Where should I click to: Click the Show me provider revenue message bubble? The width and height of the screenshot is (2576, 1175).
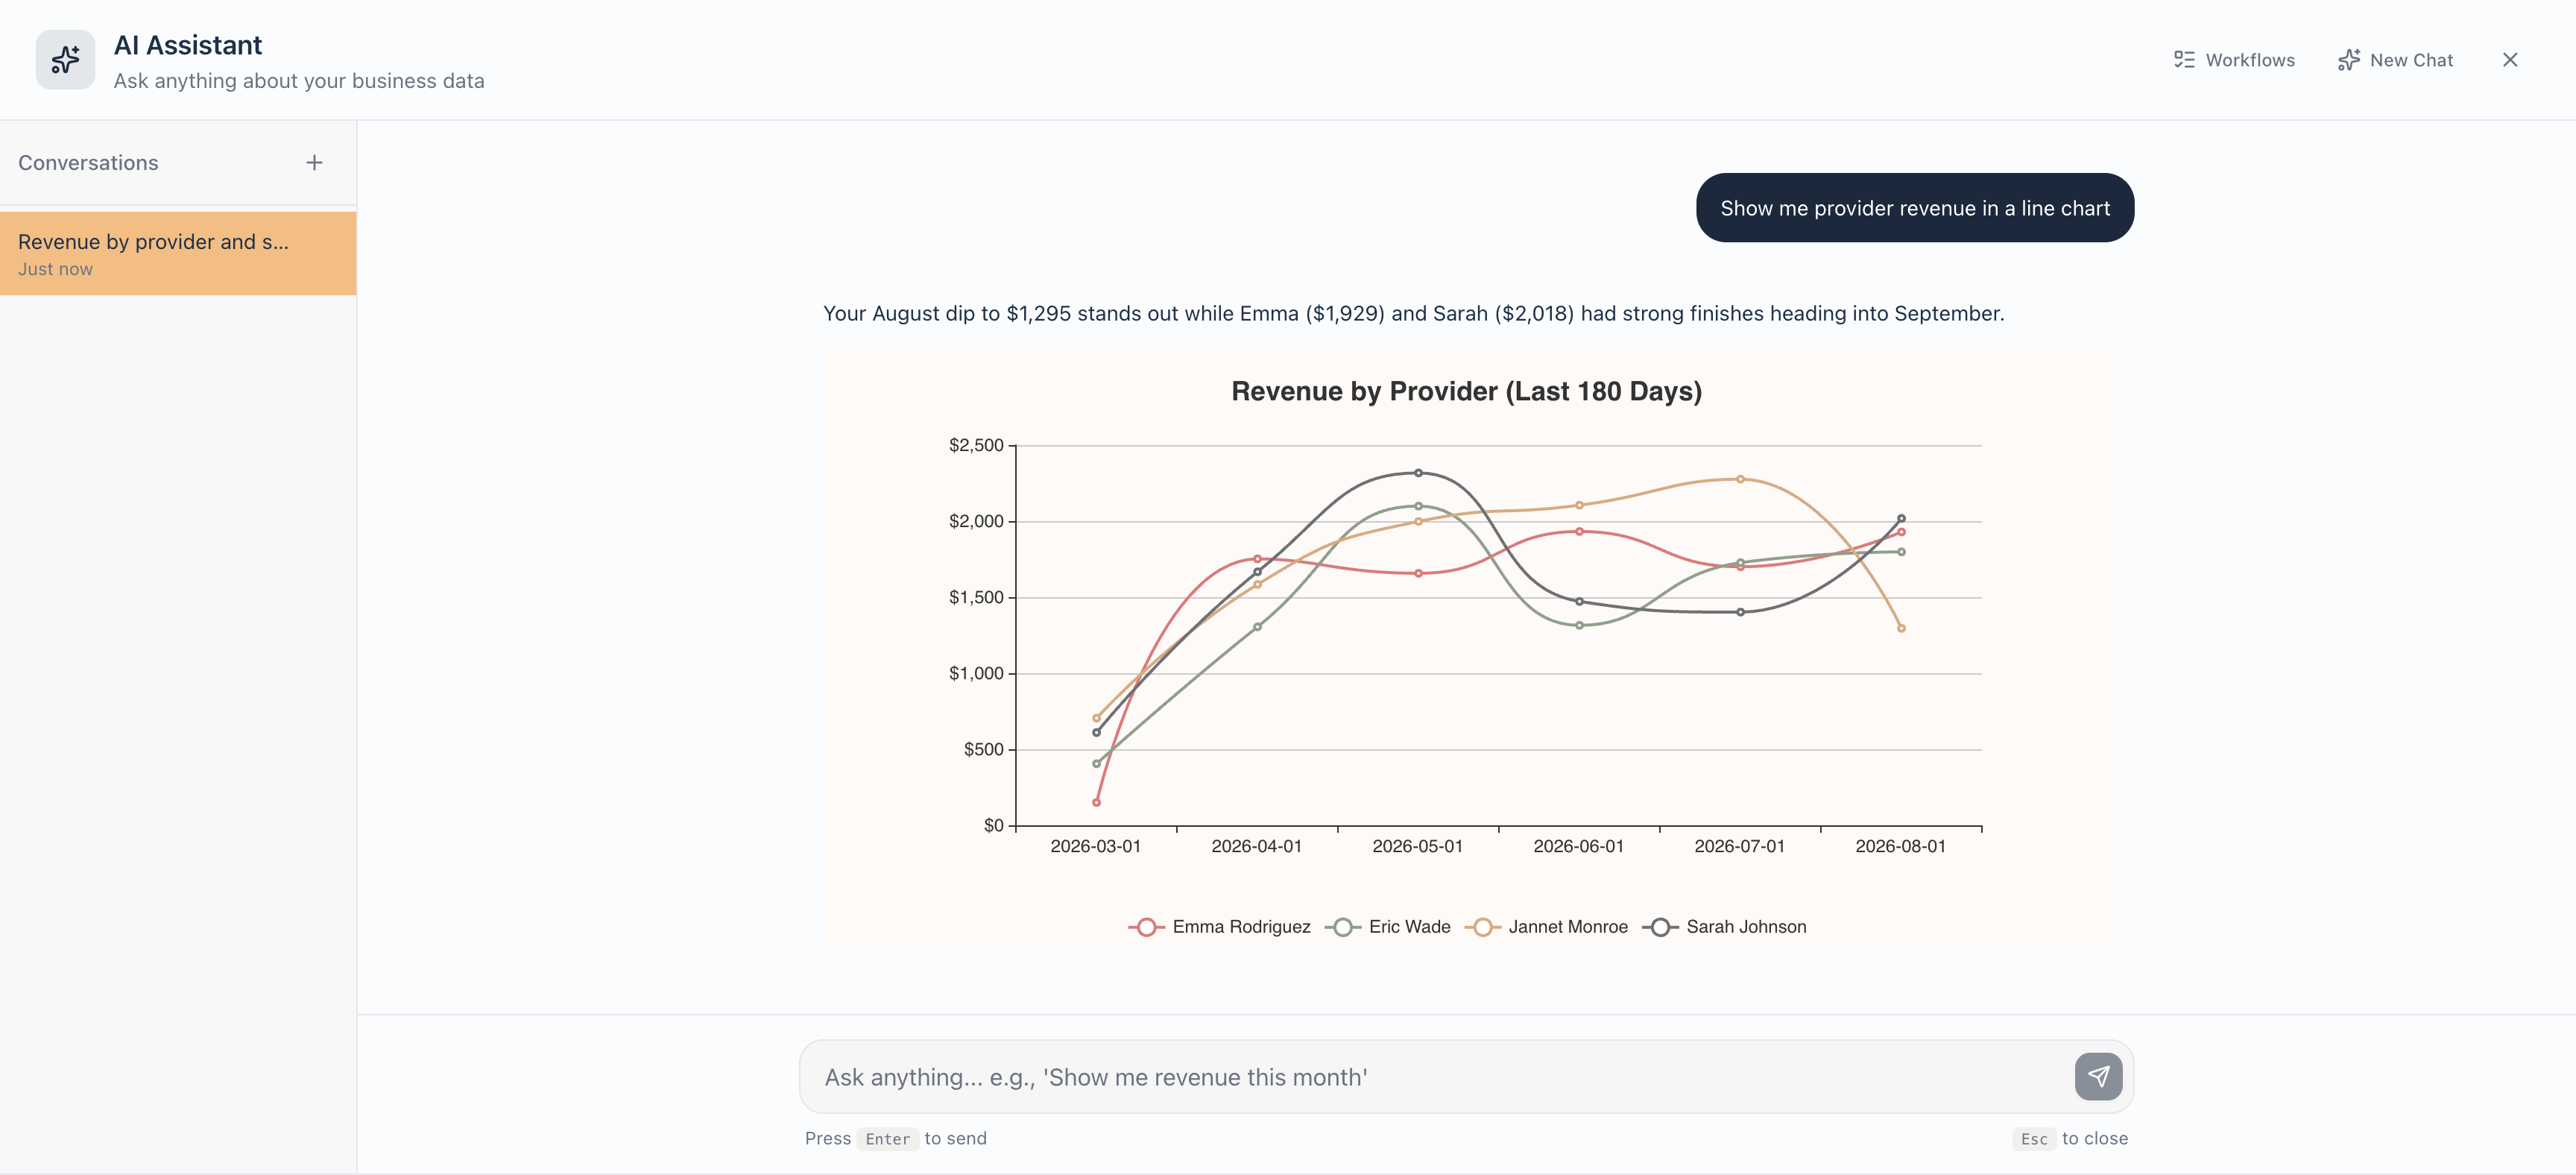pyautogui.click(x=1915, y=208)
